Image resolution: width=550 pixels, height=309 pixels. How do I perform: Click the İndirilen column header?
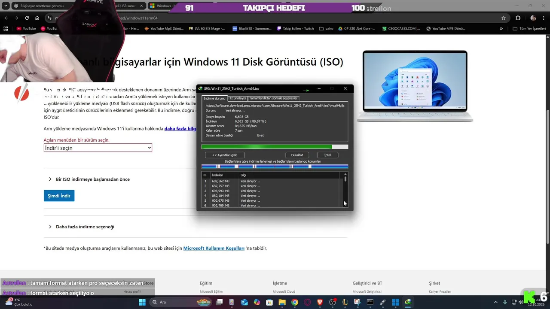[x=224, y=175]
